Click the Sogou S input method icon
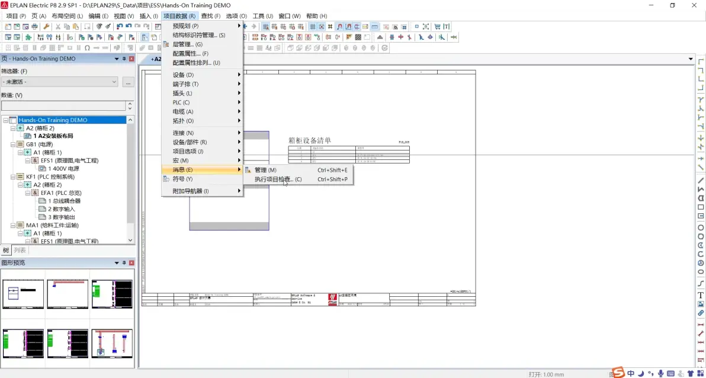Screen dimensions: 706x378 (x=620, y=373)
